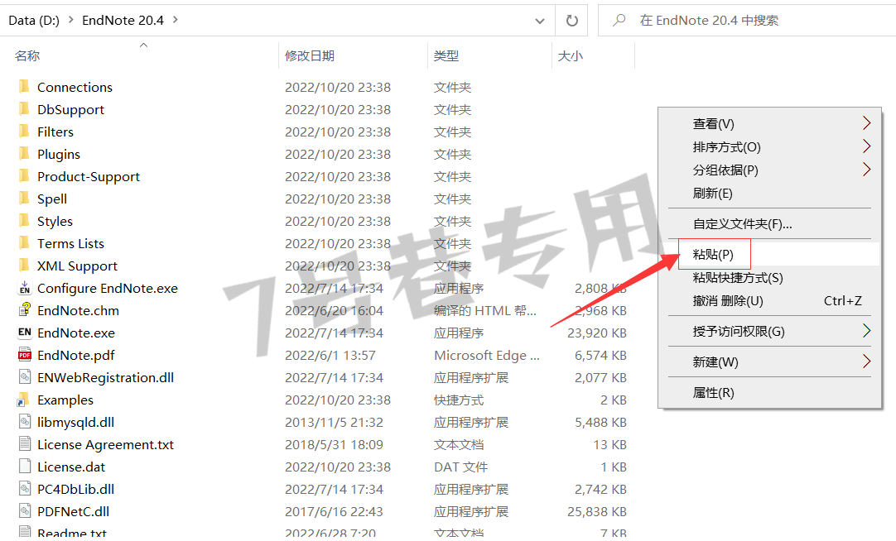This screenshot has width=896, height=541.
Task: Click the Data (D:) breadcrumb
Action: click(34, 21)
